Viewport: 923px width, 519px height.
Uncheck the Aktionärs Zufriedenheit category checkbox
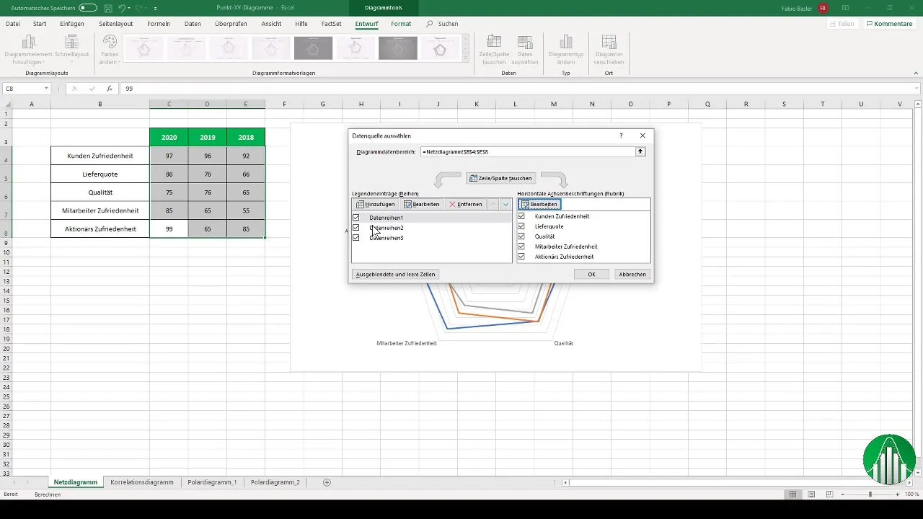pos(521,257)
